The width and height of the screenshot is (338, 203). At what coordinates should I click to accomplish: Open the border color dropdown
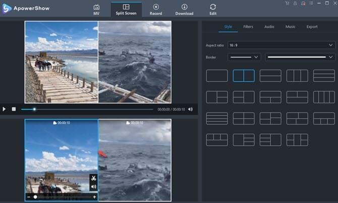click(x=300, y=57)
